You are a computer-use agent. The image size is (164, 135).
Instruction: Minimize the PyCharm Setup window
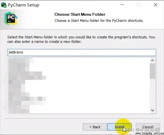coord(122,5)
